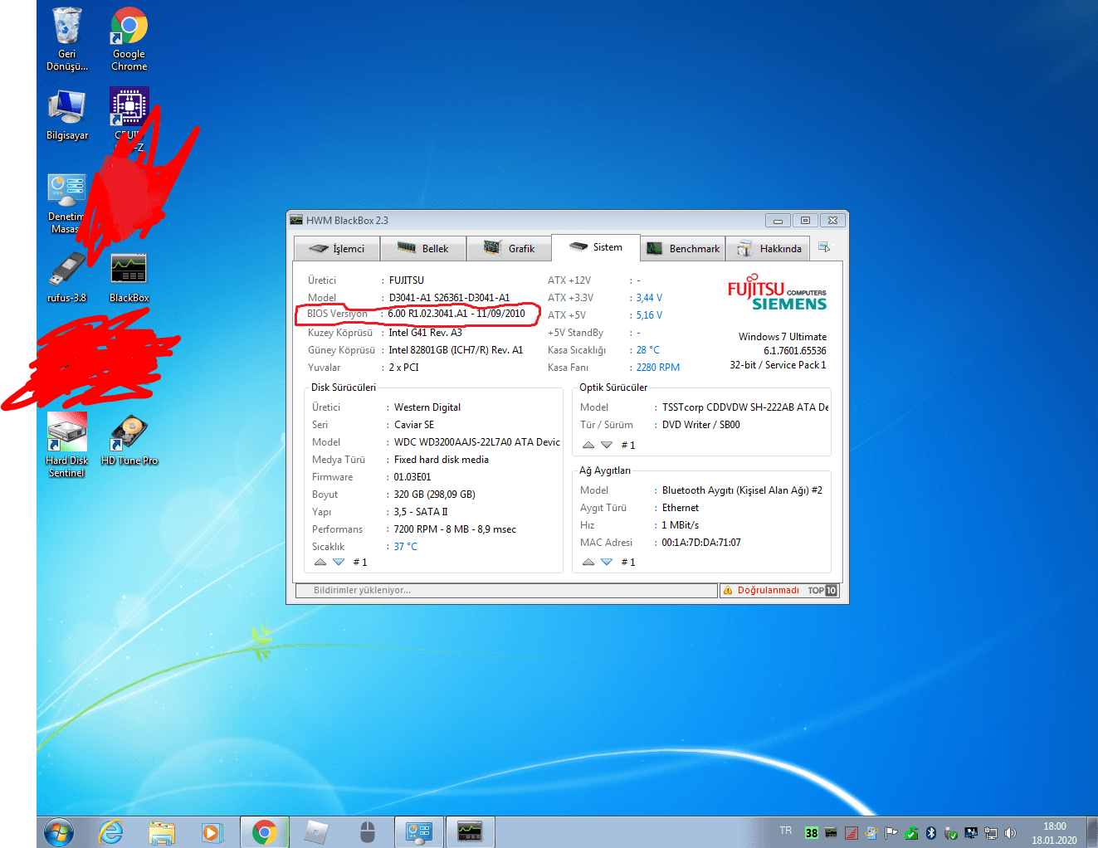This screenshot has width=1098, height=848.
Task: Click the up arrow under Optik Sürücüler
Action: (588, 446)
